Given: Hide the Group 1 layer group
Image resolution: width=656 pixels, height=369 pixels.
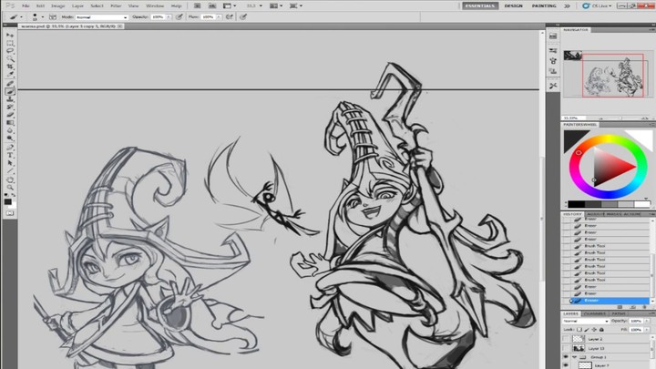Looking at the screenshot, I should (566, 357).
